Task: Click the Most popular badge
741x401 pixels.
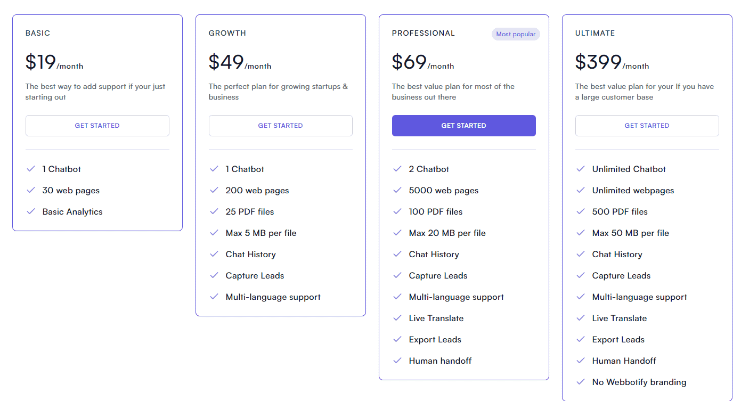Action: click(516, 34)
